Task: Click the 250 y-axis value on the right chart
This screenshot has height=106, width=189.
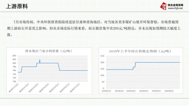Action: [102, 56]
